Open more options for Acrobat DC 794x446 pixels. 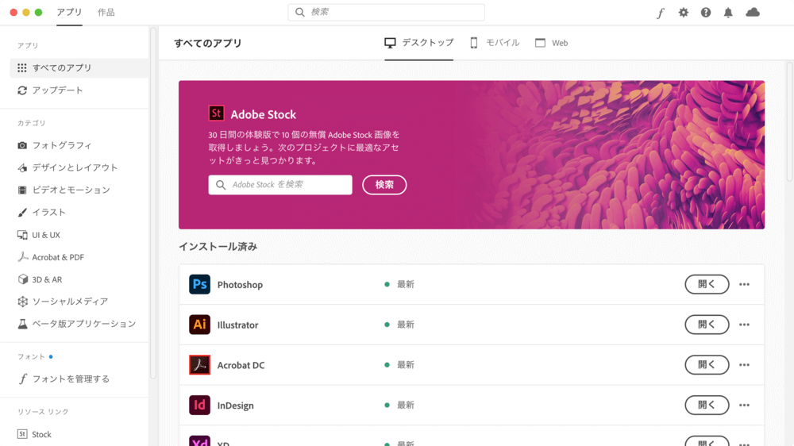tap(744, 364)
